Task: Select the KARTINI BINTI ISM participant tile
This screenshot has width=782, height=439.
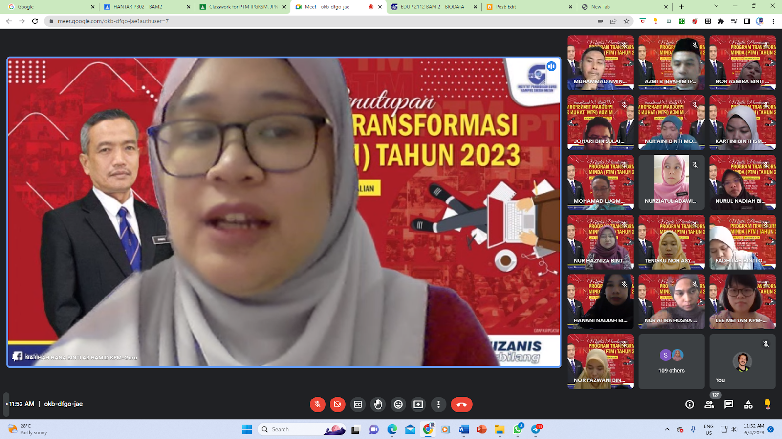Action: coord(742,122)
